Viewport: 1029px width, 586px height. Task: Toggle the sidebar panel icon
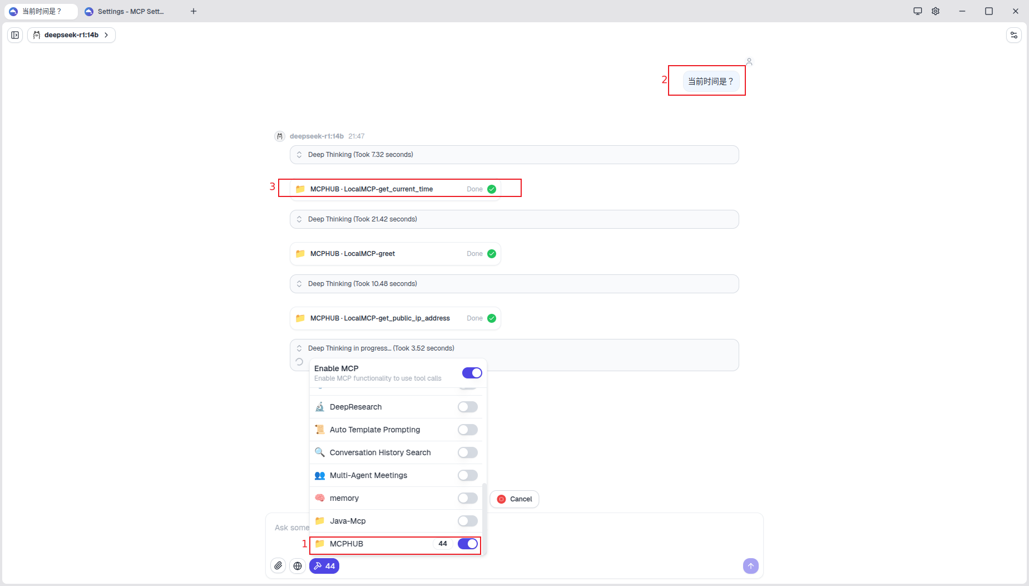15,35
